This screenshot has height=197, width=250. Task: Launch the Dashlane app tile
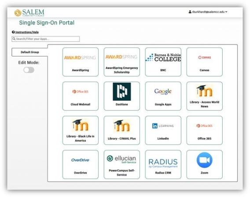pos(121,96)
